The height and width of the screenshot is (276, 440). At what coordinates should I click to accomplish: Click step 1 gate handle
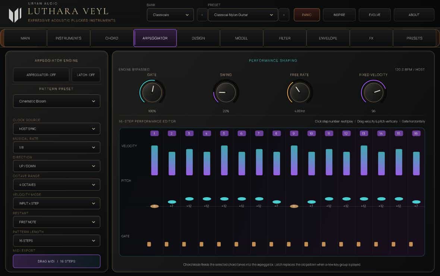point(149,244)
